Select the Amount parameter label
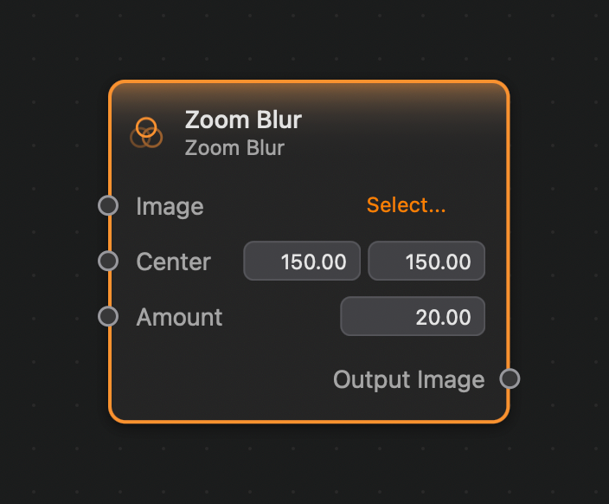Viewport: 609px width, 504px height. (x=179, y=317)
